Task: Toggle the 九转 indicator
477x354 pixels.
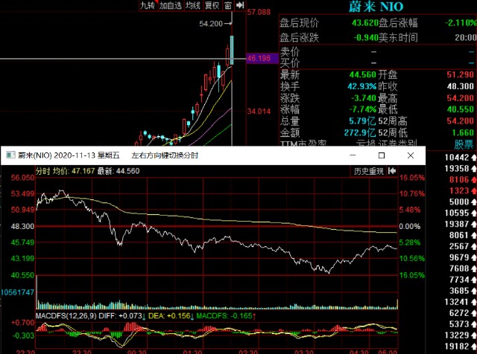Action: click(x=148, y=6)
